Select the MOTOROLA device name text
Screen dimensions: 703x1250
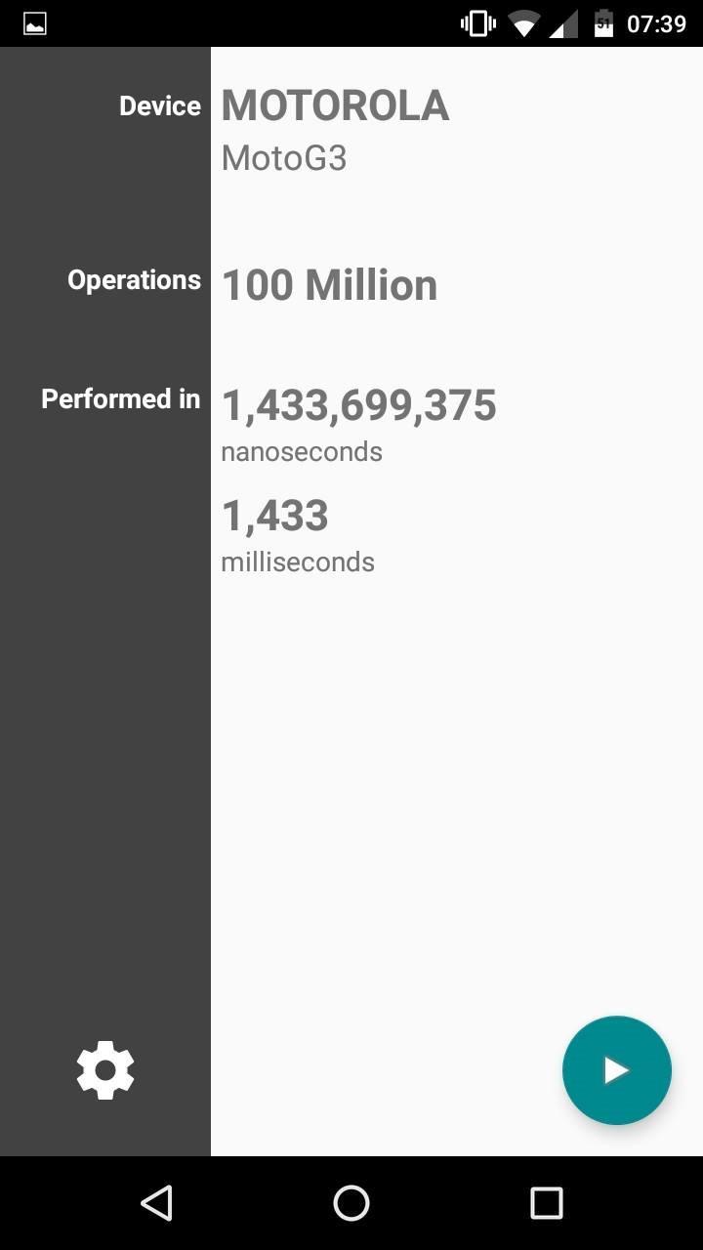pyautogui.click(x=335, y=105)
